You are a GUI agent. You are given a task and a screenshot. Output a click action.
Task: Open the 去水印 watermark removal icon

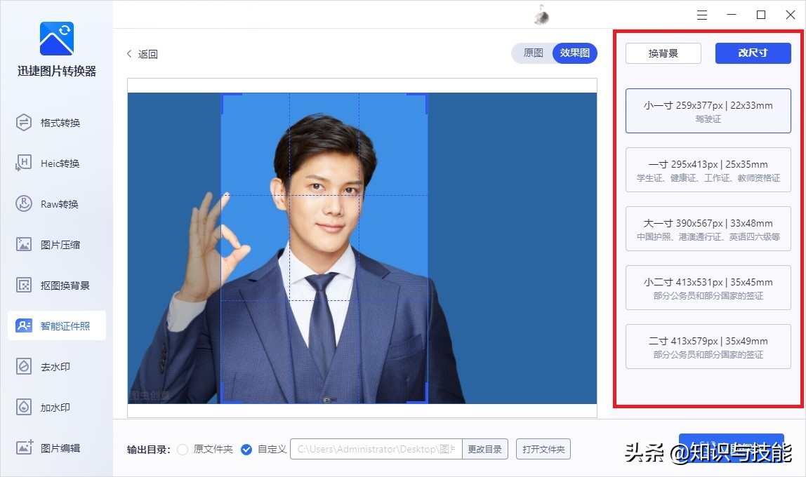click(24, 367)
